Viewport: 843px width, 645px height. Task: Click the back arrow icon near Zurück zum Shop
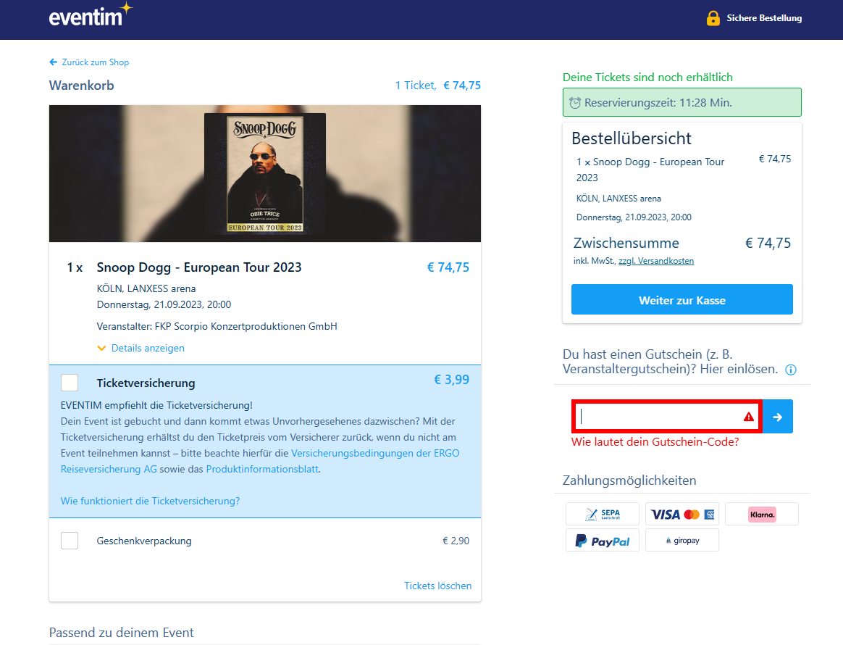[53, 62]
